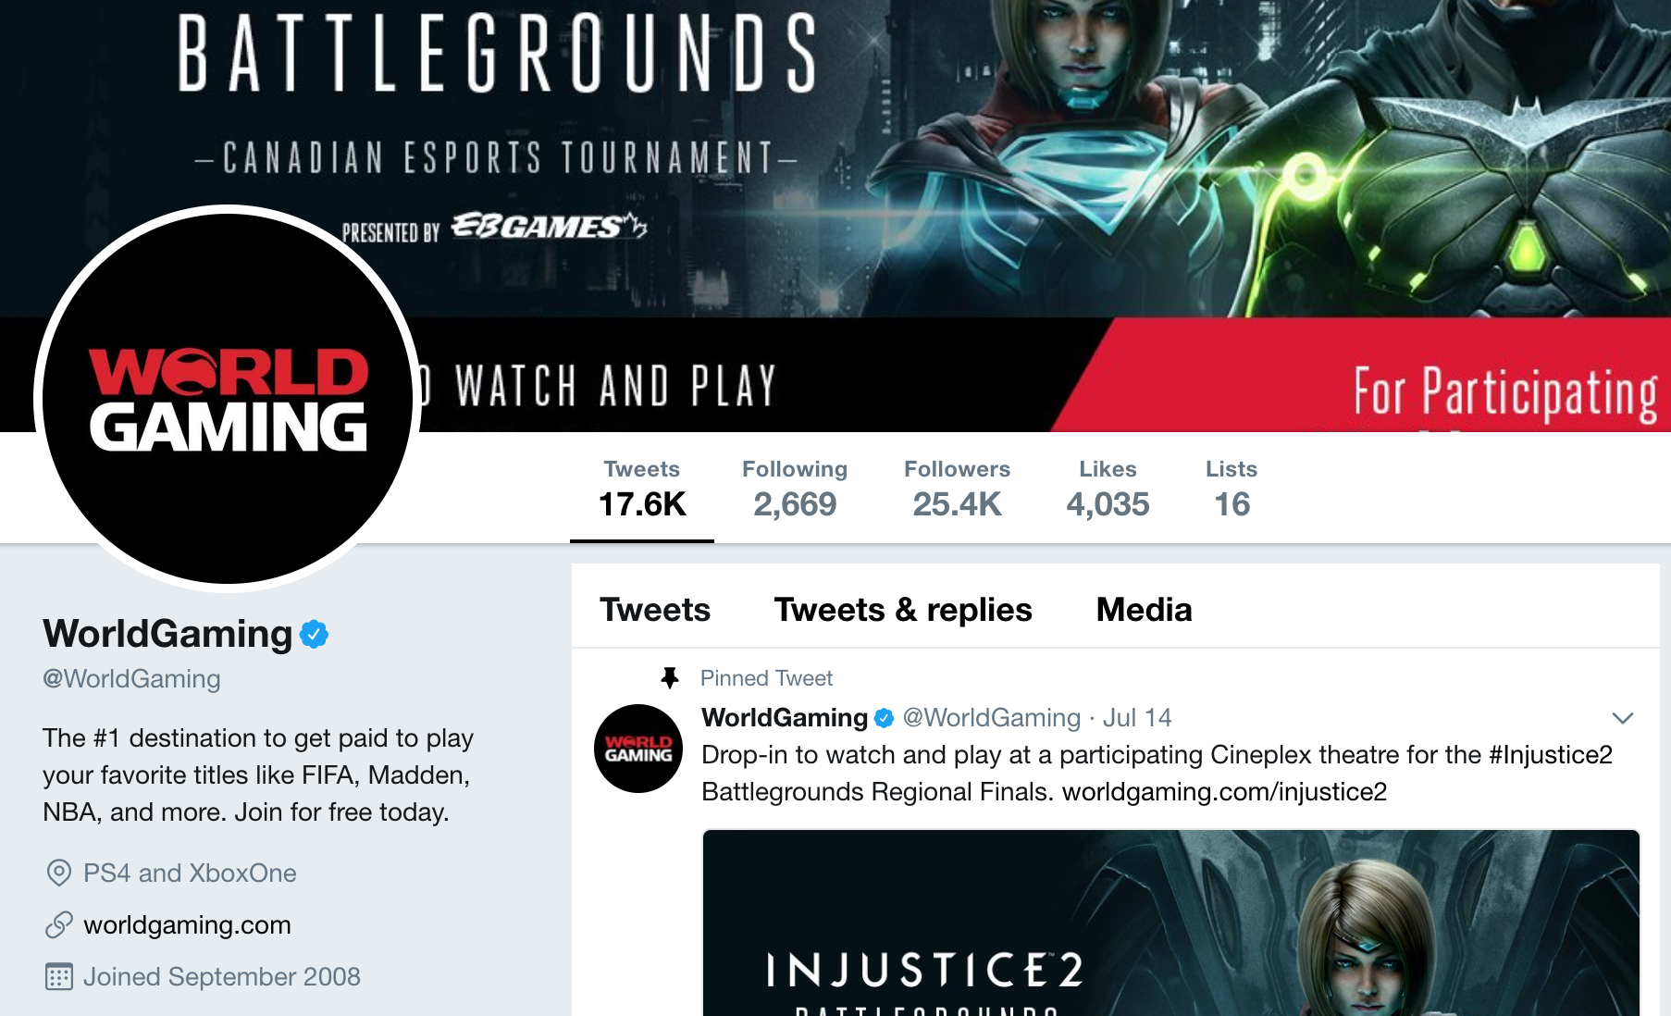
Task: Switch to the Tweets & replies tab
Action: click(x=902, y=610)
